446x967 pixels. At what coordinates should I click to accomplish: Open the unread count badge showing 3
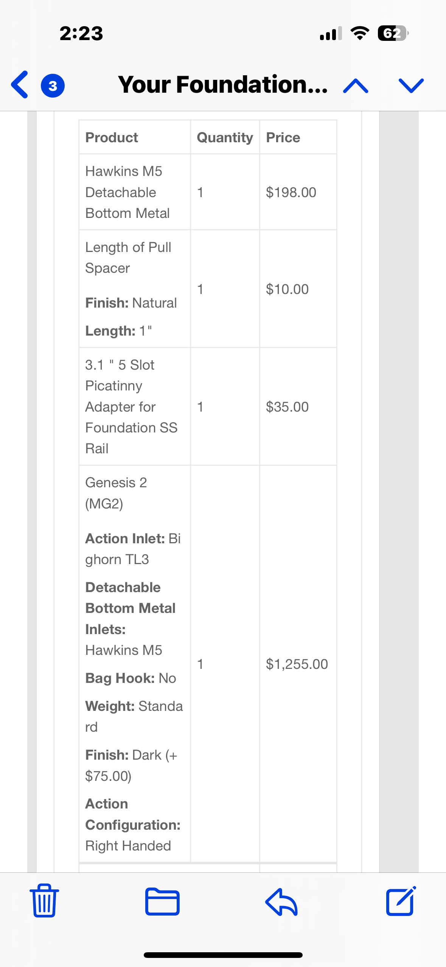pyautogui.click(x=53, y=86)
